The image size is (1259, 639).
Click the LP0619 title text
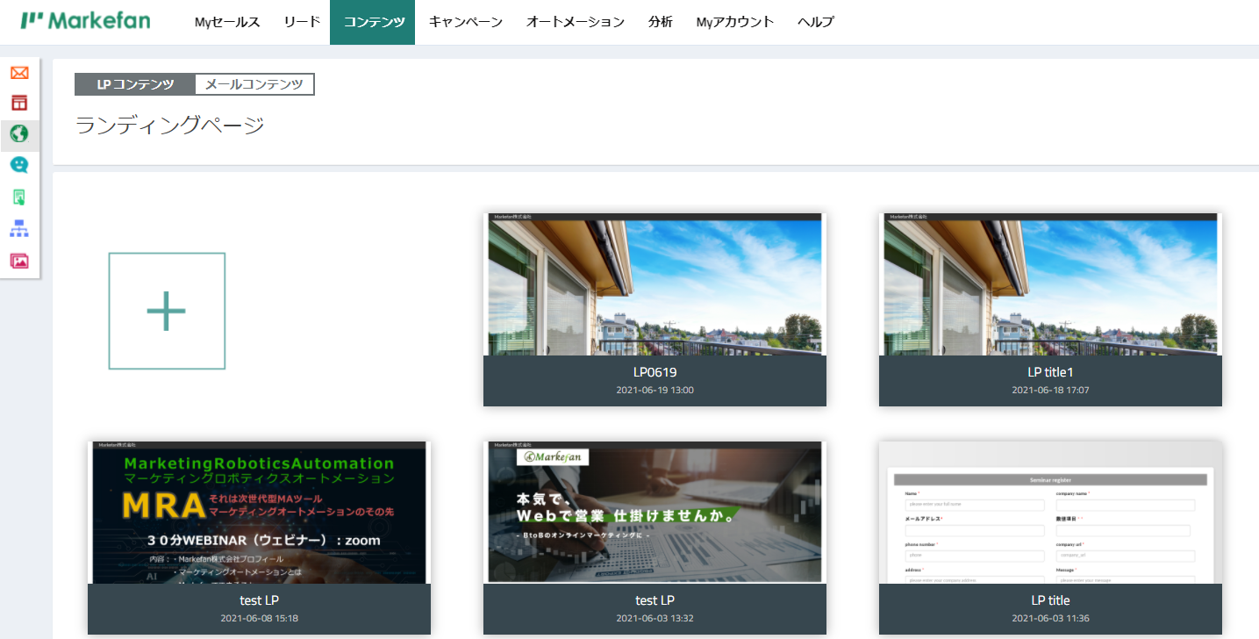(655, 372)
